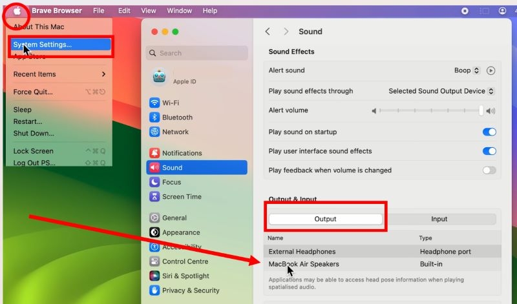The height and width of the screenshot is (304, 517).
Task: Click the screen recording menu bar icon
Action: [465, 11]
